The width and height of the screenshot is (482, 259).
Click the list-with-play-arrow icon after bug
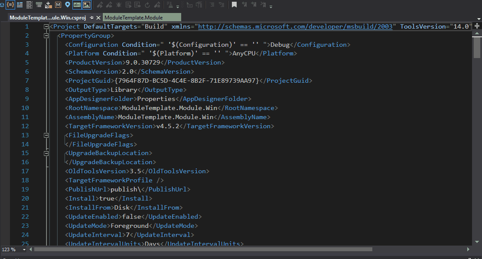pos(128,5)
